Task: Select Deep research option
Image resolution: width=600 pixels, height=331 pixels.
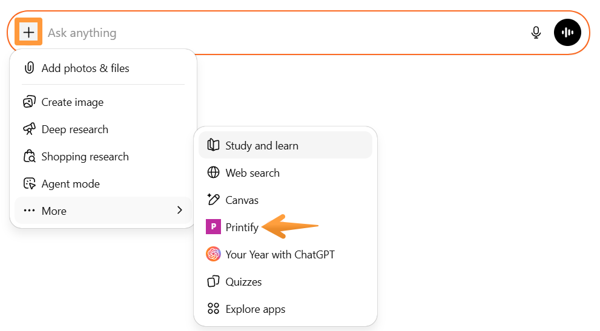Action: [104, 129]
